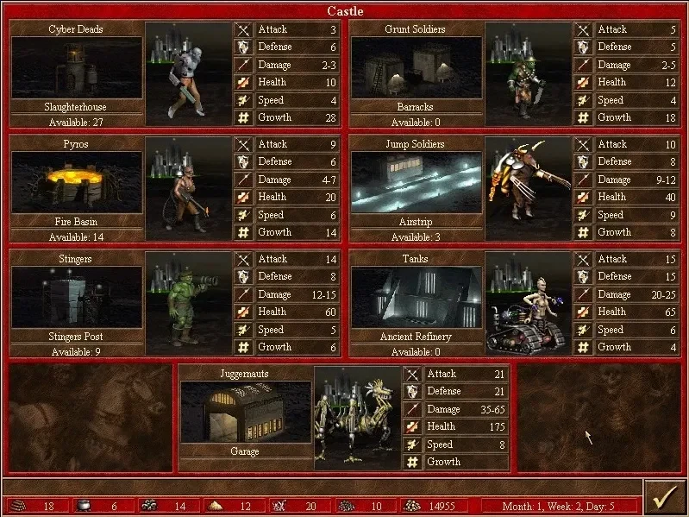Click the Fire Basin Available: 14 text

(x=76, y=237)
